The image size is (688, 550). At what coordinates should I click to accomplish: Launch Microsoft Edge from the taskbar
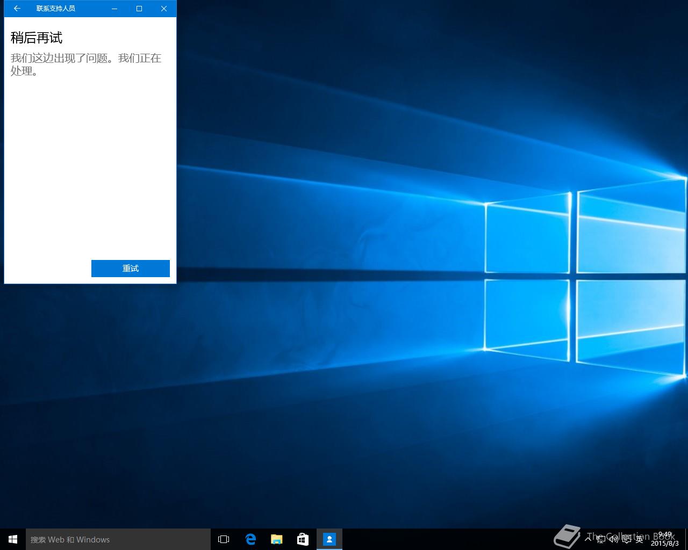(250, 539)
